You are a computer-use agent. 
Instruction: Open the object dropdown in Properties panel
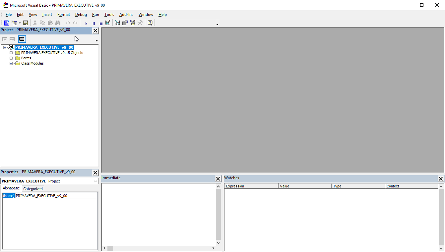click(x=95, y=181)
